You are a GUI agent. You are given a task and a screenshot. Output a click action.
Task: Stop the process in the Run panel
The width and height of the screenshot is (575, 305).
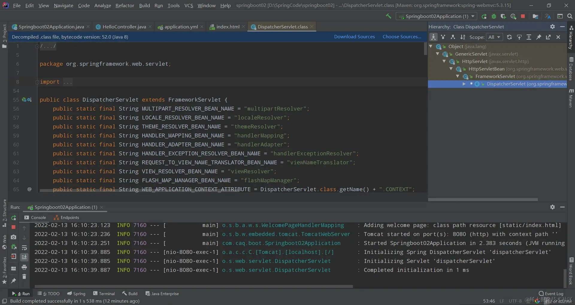point(13,227)
